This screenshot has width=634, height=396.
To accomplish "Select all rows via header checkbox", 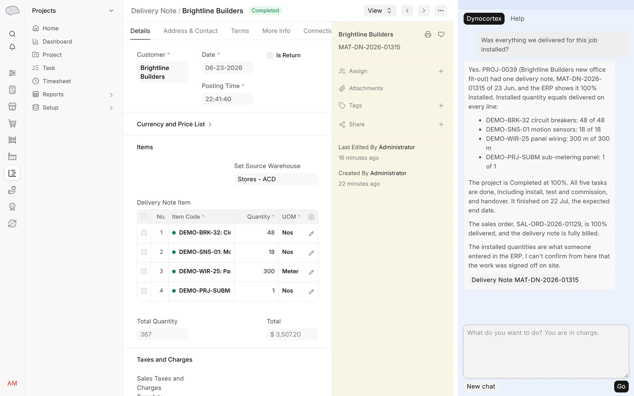I will (x=144, y=216).
